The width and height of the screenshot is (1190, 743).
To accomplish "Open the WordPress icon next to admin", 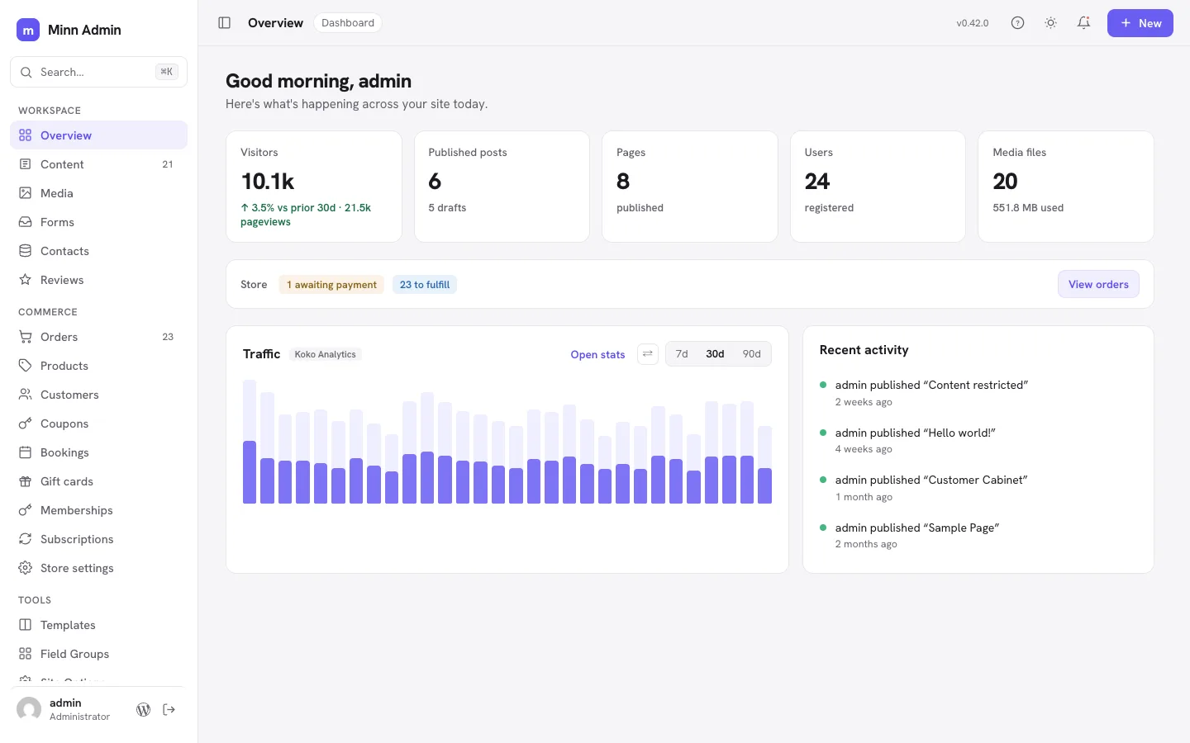I will tap(144, 709).
